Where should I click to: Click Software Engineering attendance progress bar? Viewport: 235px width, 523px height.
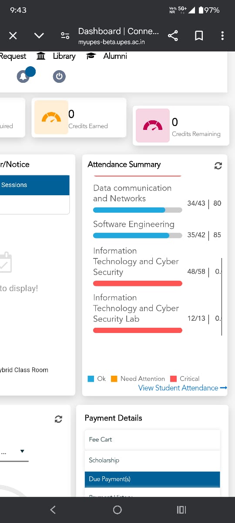138,236
